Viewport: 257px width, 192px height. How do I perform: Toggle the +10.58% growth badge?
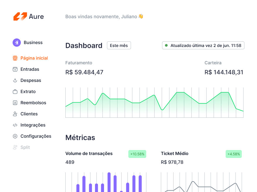click(x=137, y=154)
